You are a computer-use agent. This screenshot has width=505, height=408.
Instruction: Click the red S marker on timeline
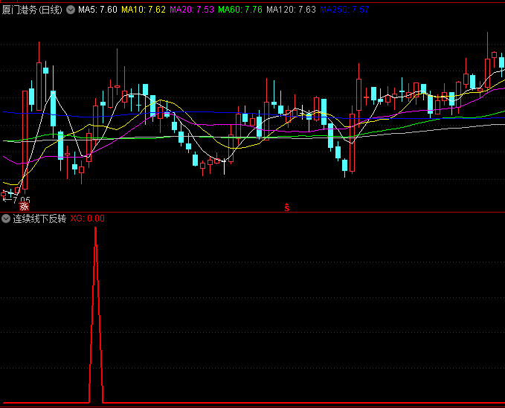point(286,207)
